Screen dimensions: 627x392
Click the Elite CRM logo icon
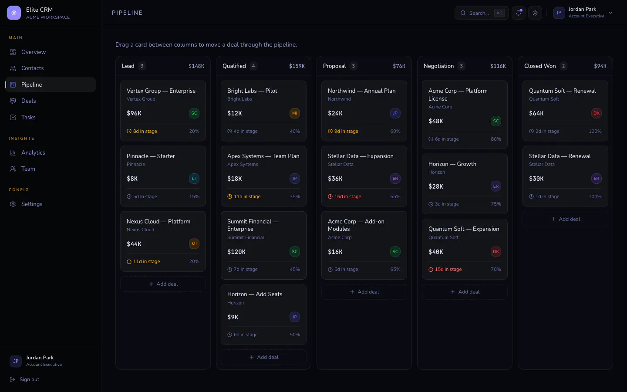coord(14,13)
